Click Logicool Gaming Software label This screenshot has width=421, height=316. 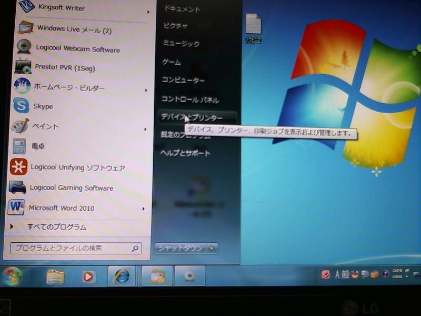tap(72, 187)
